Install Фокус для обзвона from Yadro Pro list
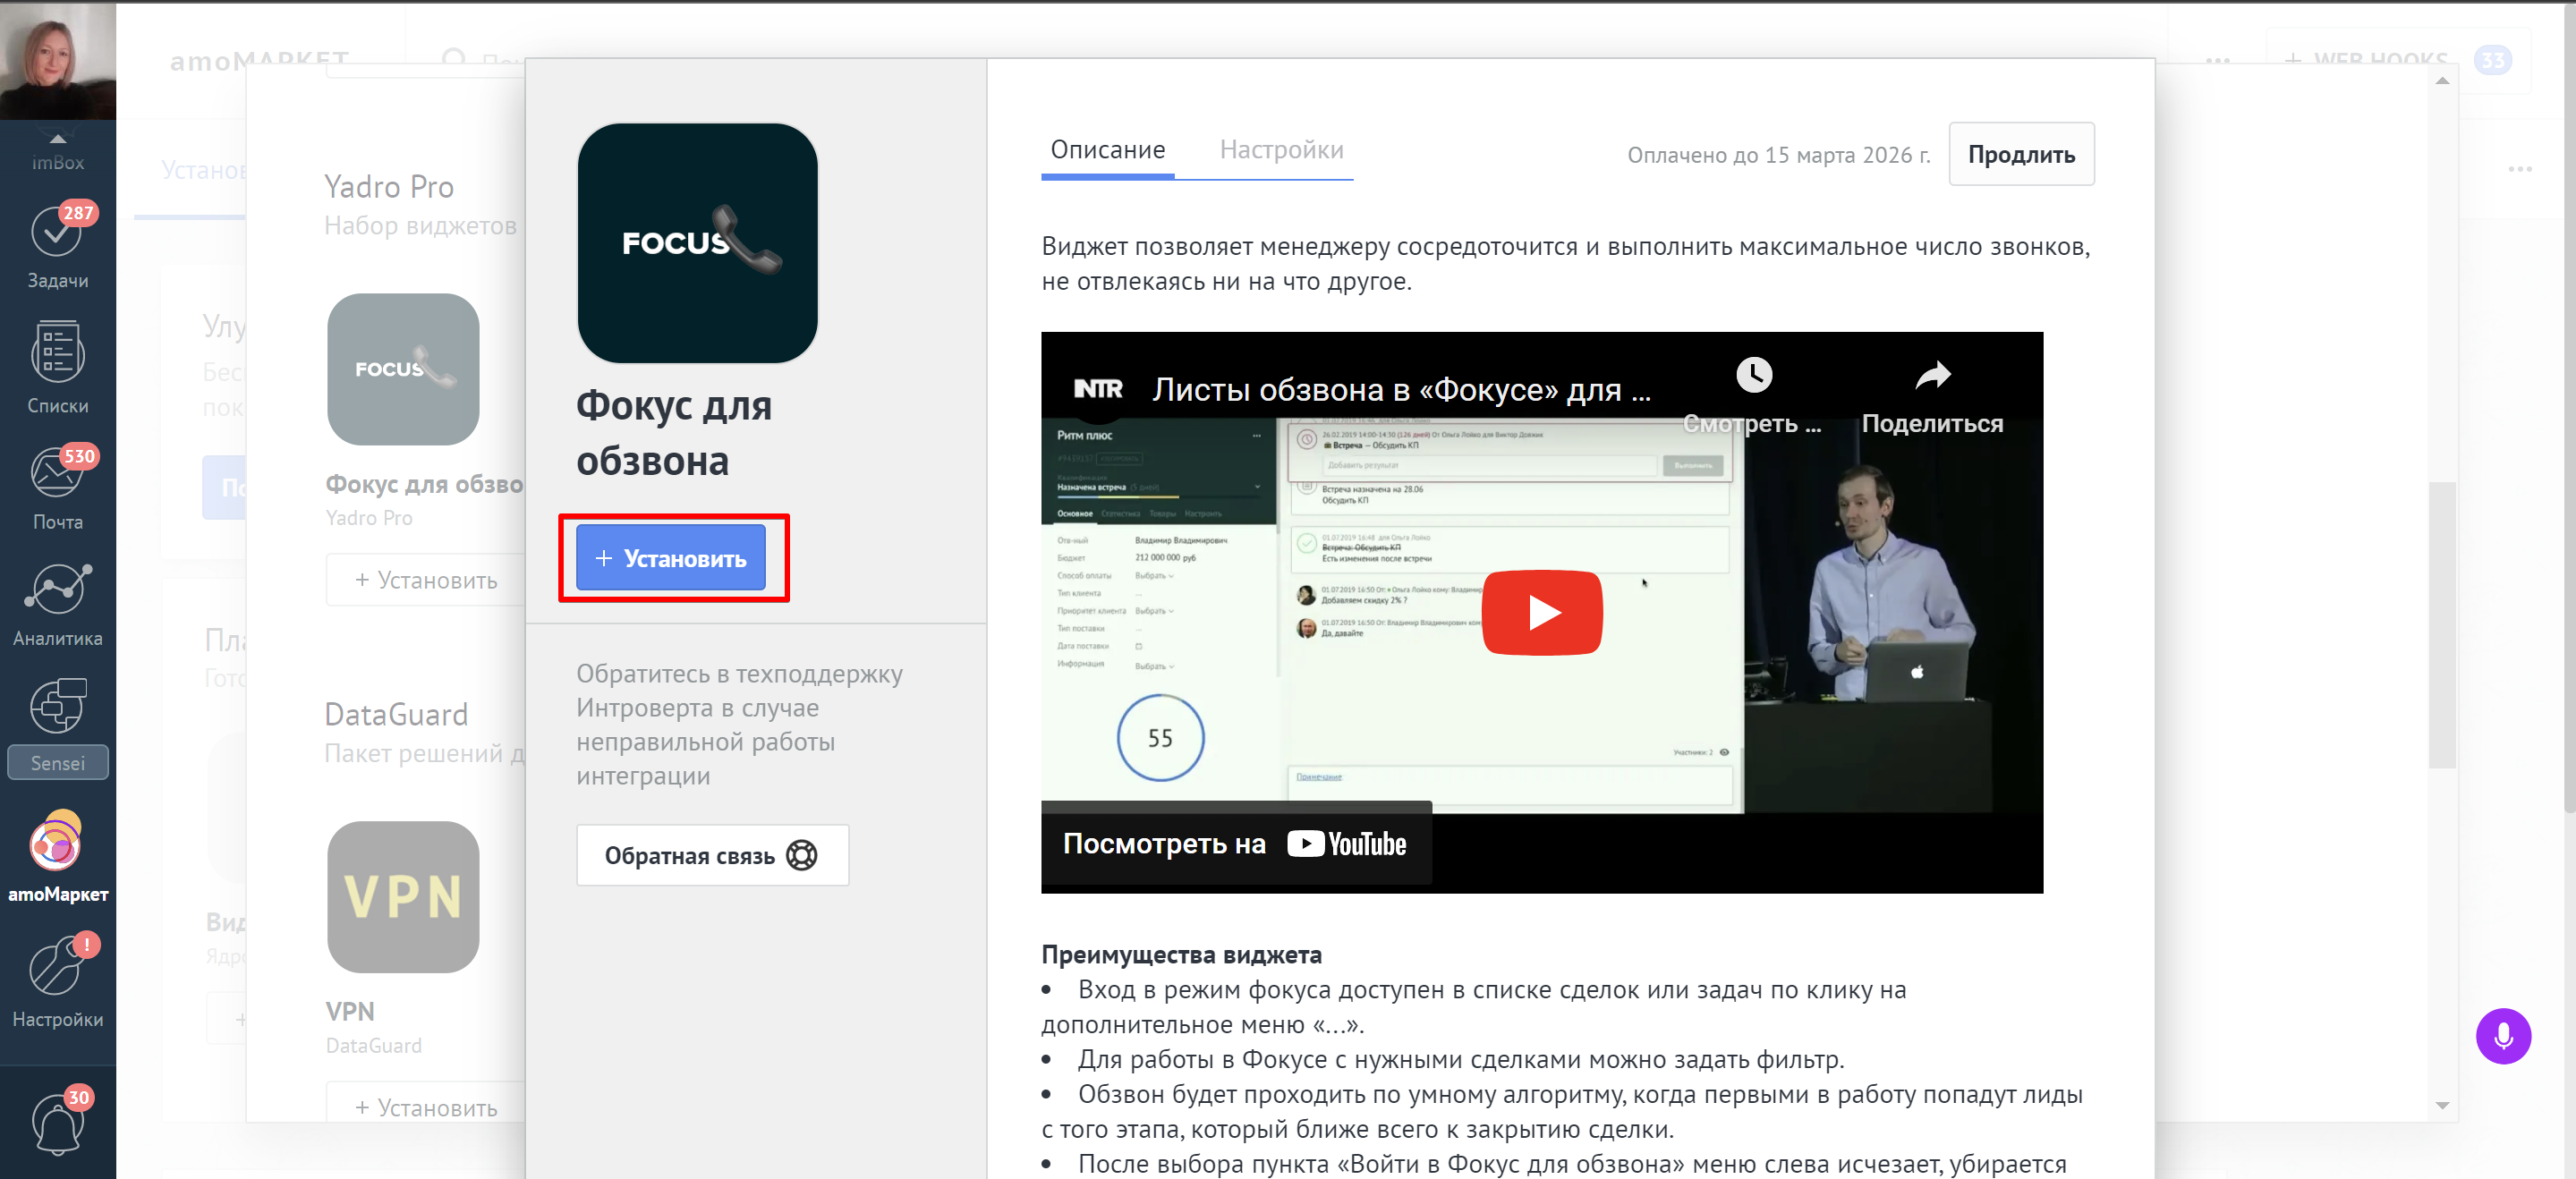2576x1179 pixels. coord(427,580)
